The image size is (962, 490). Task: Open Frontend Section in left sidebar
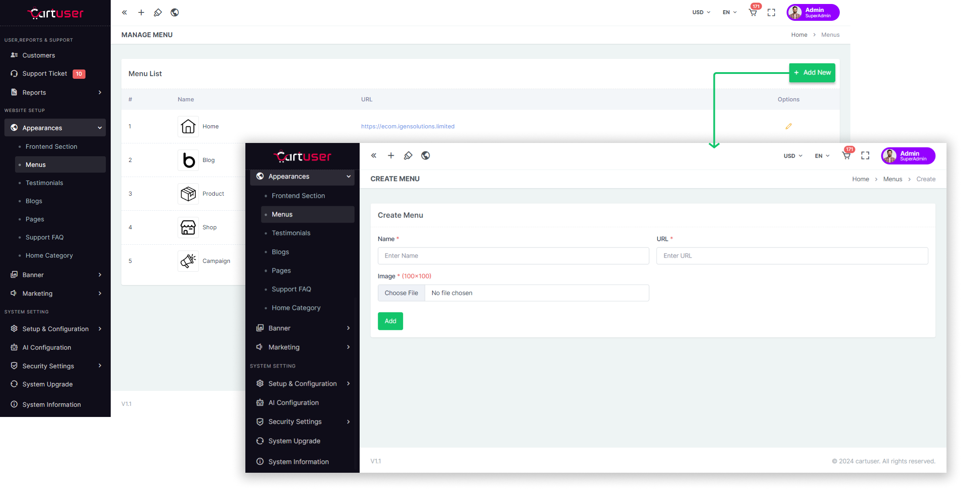coord(51,147)
